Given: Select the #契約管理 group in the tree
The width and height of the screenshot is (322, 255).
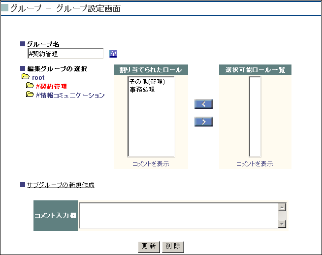Looking at the screenshot, I should coord(51,86).
